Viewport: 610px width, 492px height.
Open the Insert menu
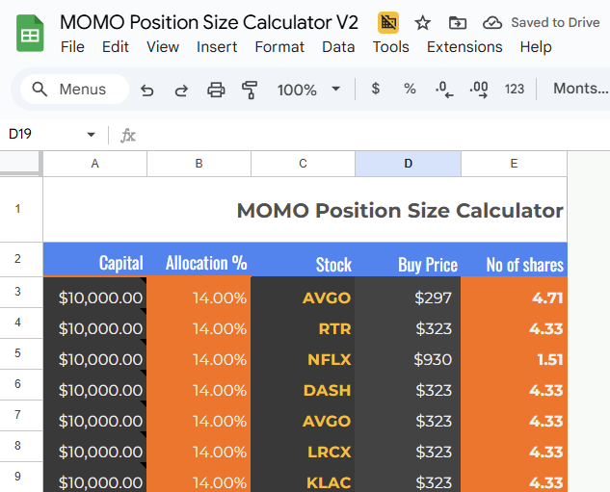click(x=217, y=46)
